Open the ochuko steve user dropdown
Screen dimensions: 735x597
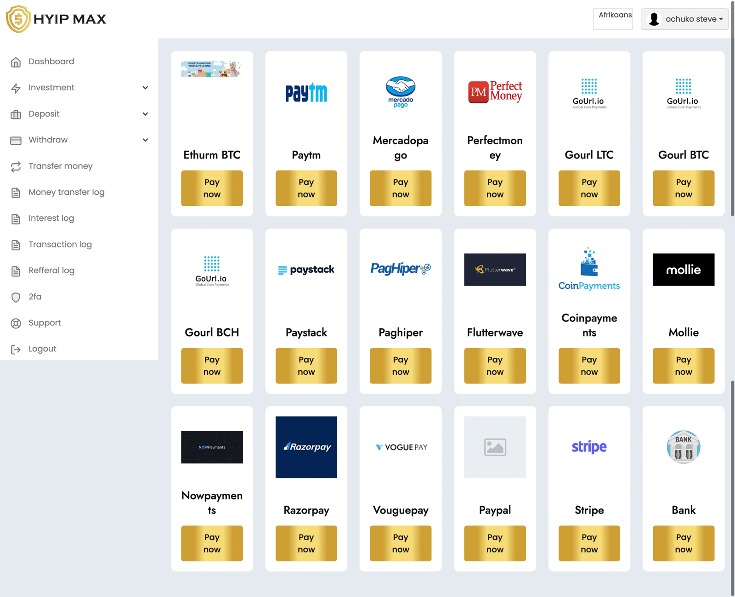(x=684, y=19)
